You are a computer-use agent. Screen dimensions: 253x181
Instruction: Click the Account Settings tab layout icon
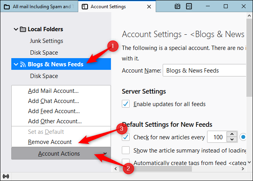point(85,7)
